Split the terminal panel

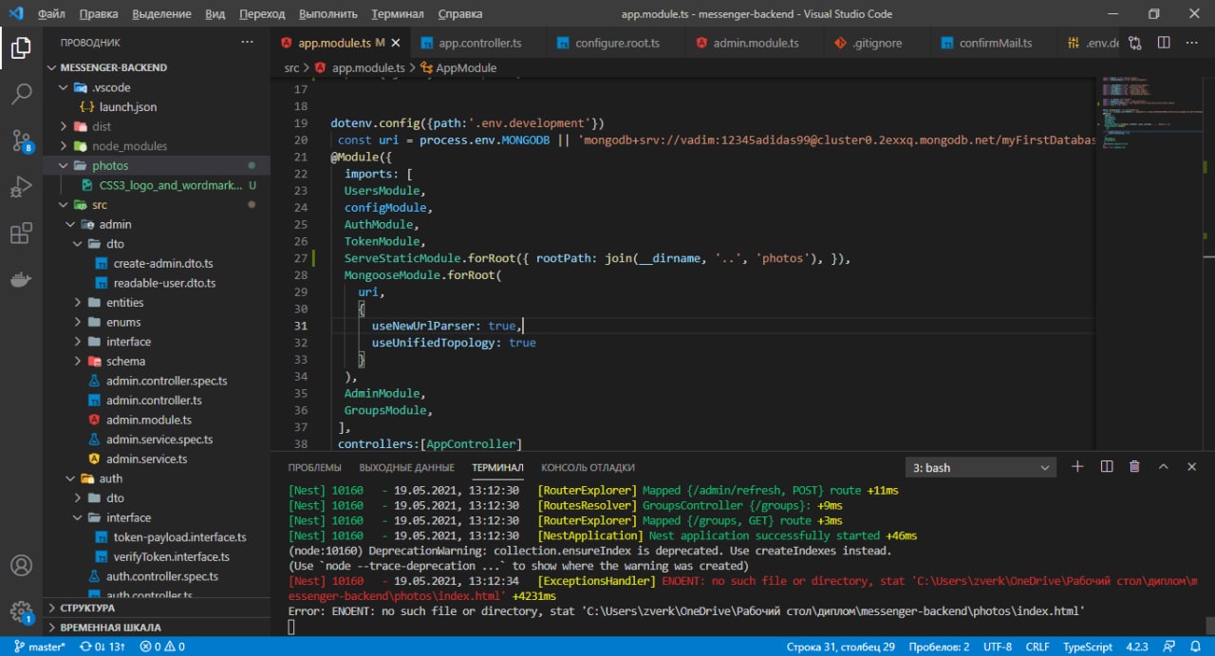pyautogui.click(x=1106, y=467)
